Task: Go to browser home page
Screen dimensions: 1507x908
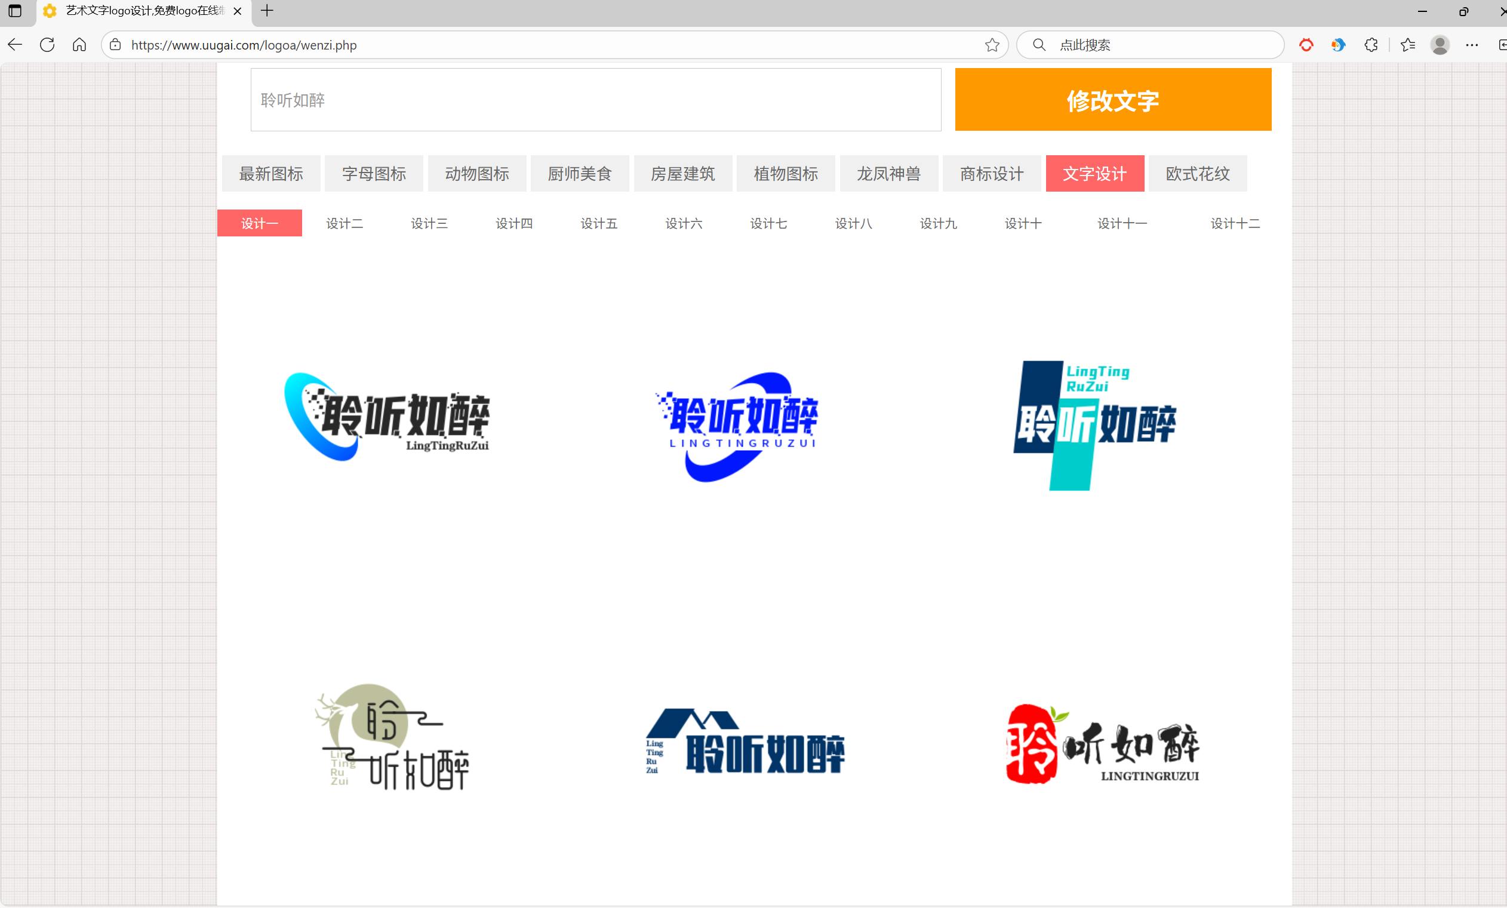Action: tap(79, 45)
